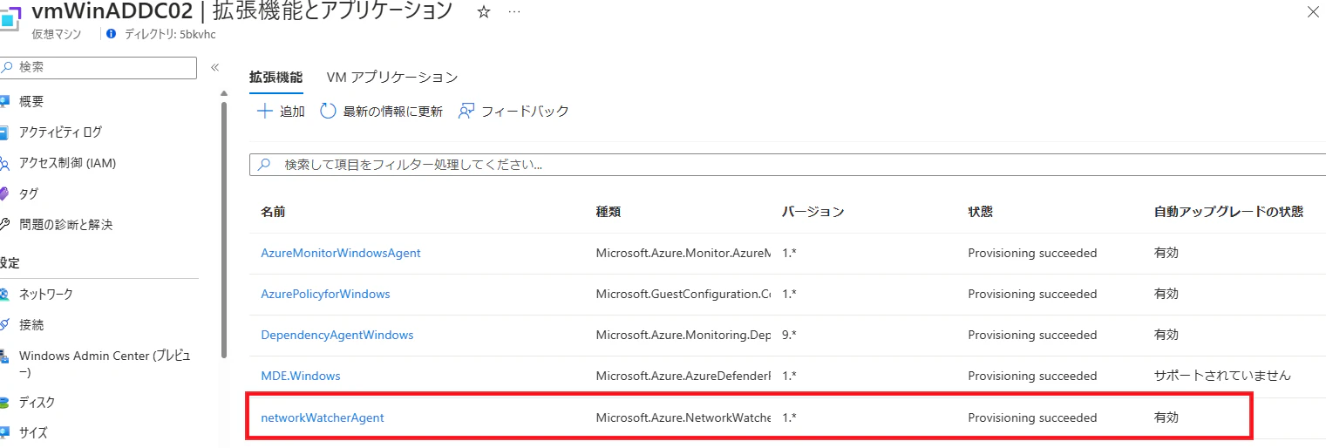The height and width of the screenshot is (448, 1326).
Task: Sort by the 名前 column header
Action: (273, 212)
